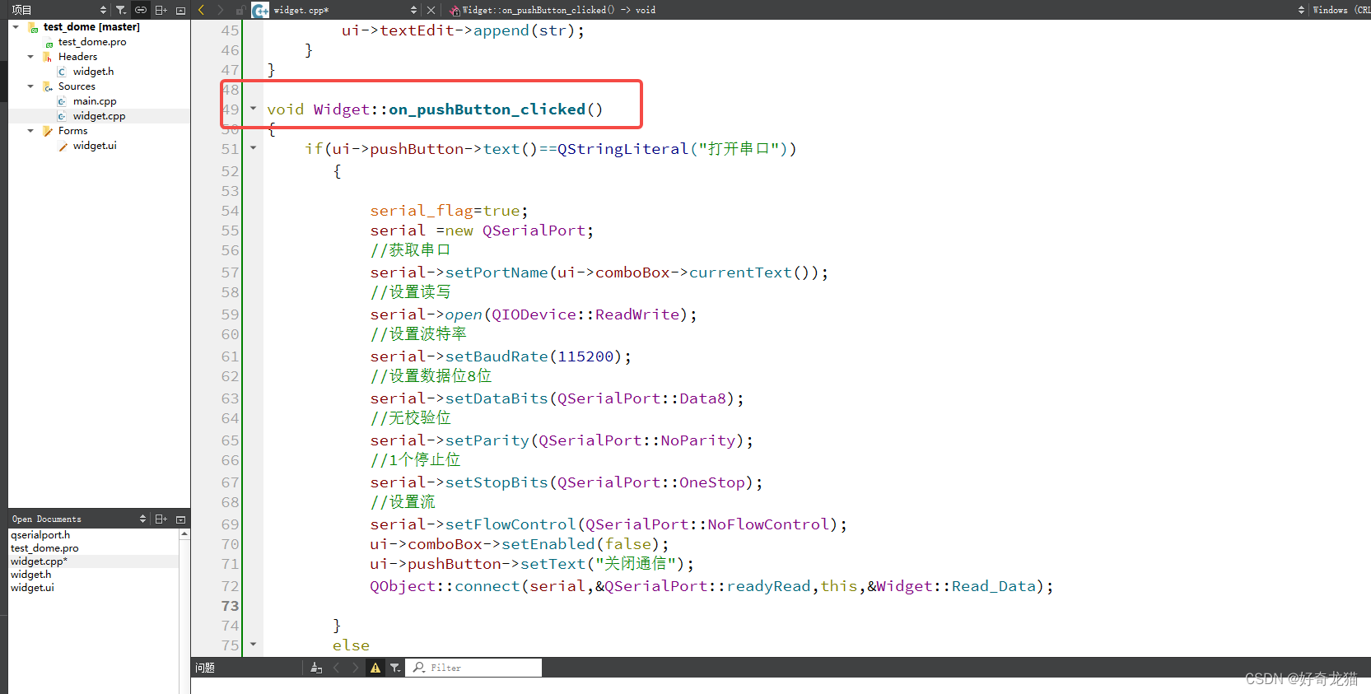1371x694 pixels.
Task: Click on setBaudRate(115200) in code
Action: click(539, 356)
